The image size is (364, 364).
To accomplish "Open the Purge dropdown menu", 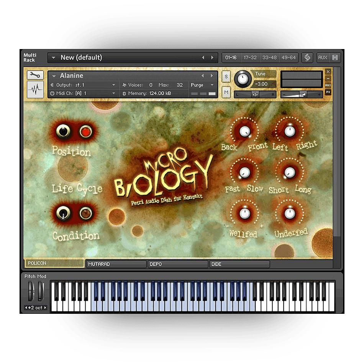I will tap(212, 85).
